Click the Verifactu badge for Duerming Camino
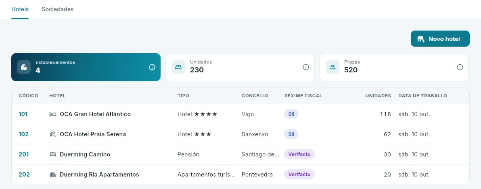Image resolution: width=481 pixels, height=189 pixels. (x=299, y=154)
